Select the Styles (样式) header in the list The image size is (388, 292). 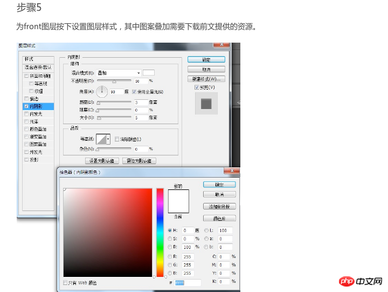click(x=38, y=59)
